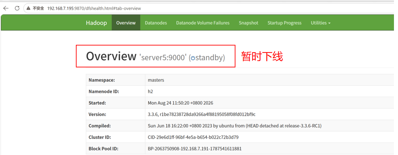Go to the Snapshot tab
398x155 pixels.
tap(249, 23)
